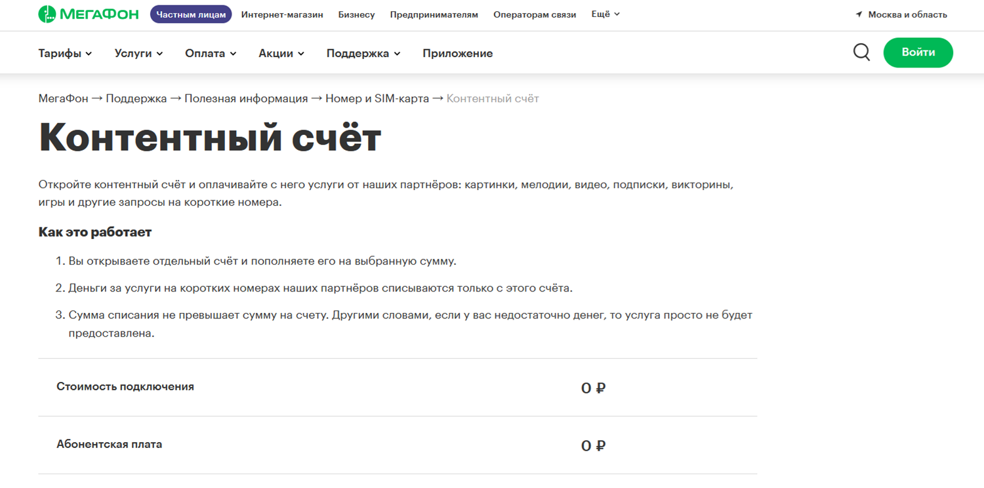Expand the Услуги menu

pos(138,54)
